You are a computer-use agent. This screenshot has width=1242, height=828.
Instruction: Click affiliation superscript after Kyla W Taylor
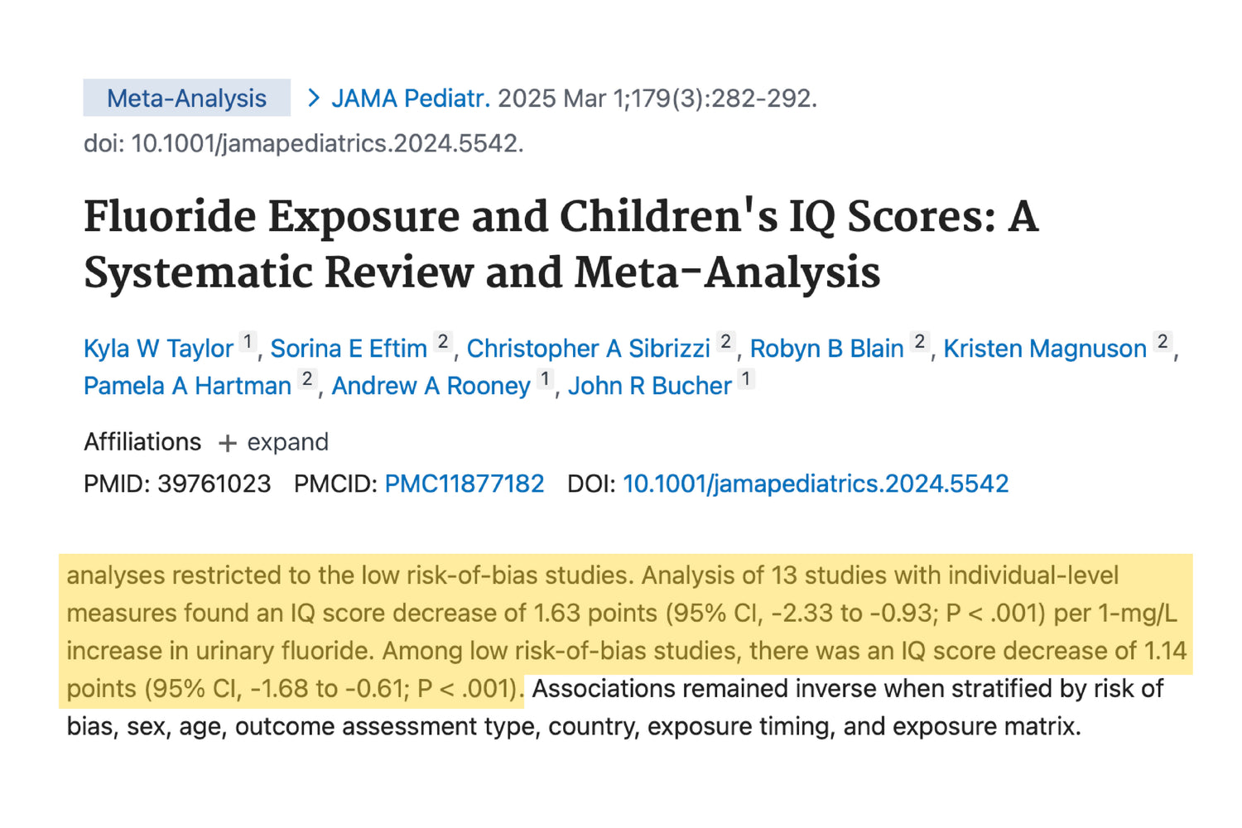248,342
